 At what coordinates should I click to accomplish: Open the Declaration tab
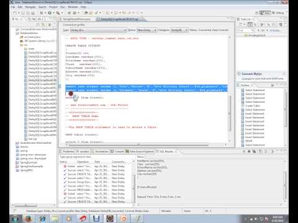click(100, 151)
